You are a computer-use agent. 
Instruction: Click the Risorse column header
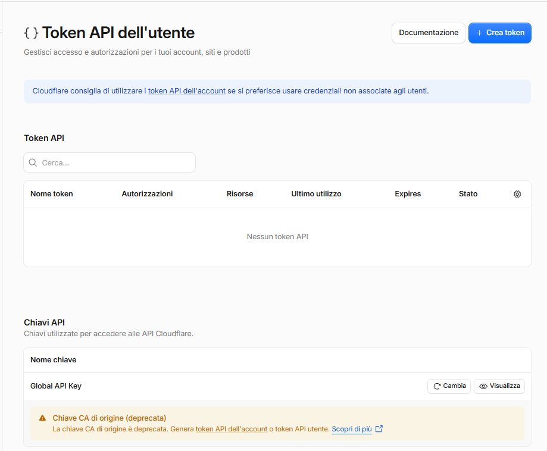pos(240,194)
